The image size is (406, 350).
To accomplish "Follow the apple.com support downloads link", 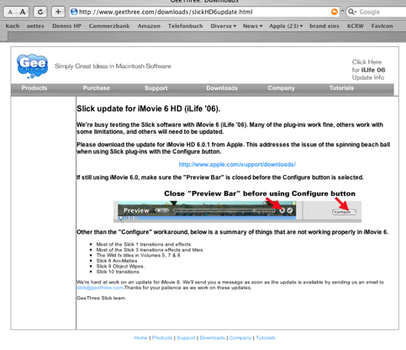I will 237,164.
